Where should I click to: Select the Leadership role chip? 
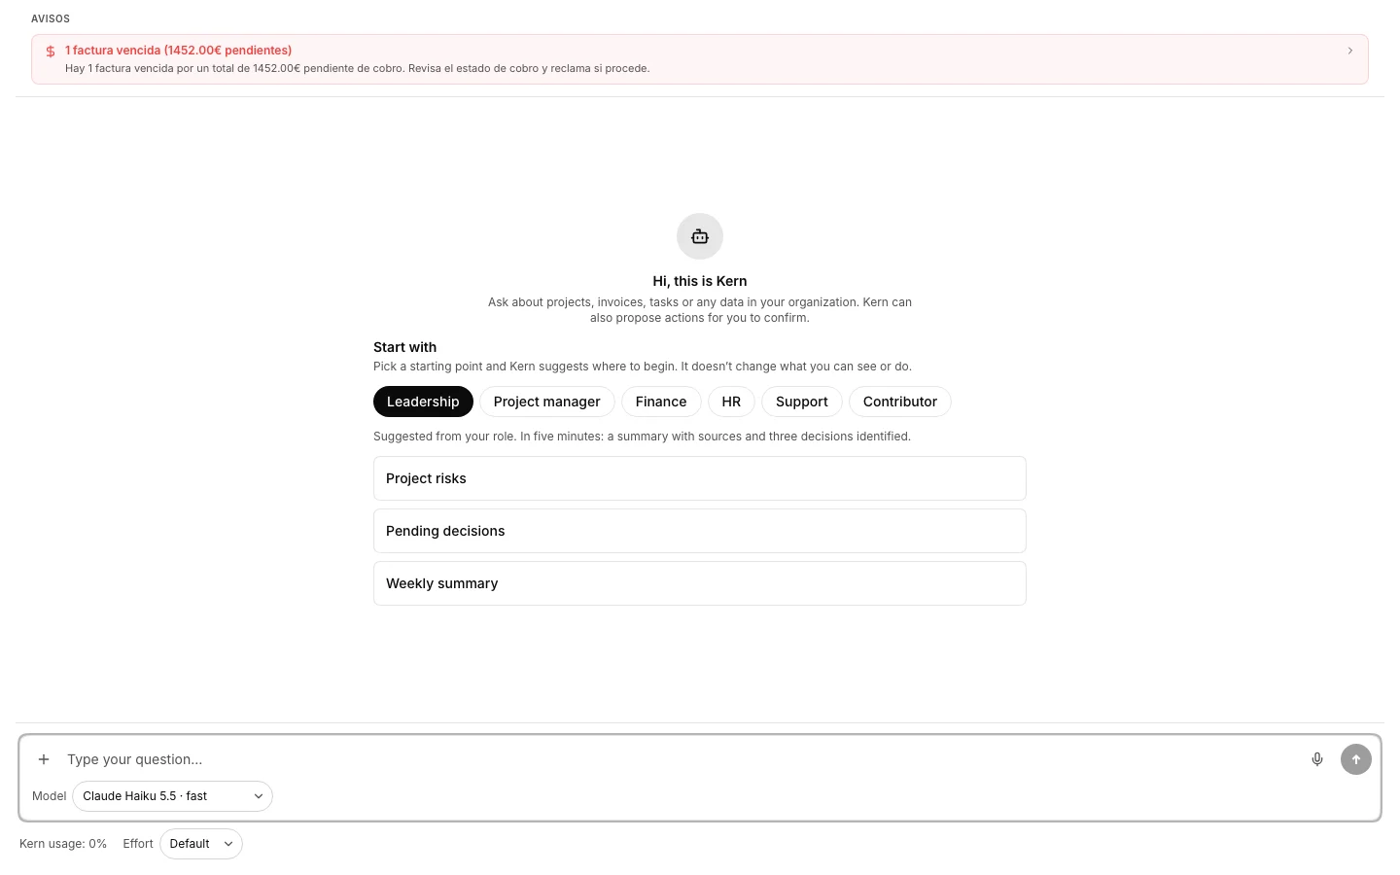423,402
